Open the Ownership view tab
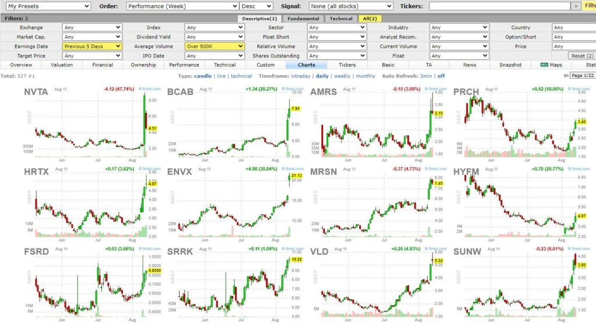596x323 pixels. (x=143, y=65)
